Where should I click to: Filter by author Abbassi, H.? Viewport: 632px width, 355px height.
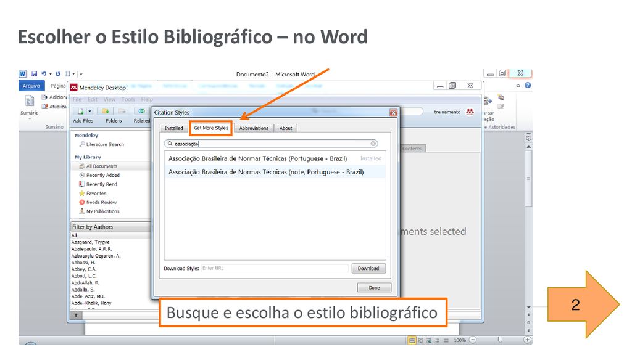83,263
